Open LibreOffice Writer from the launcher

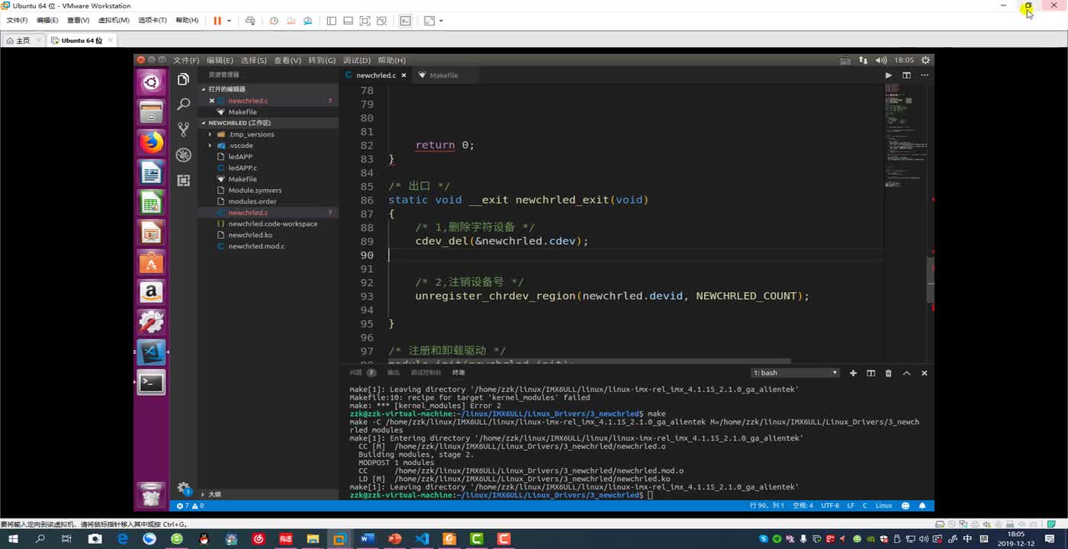pyautogui.click(x=151, y=173)
